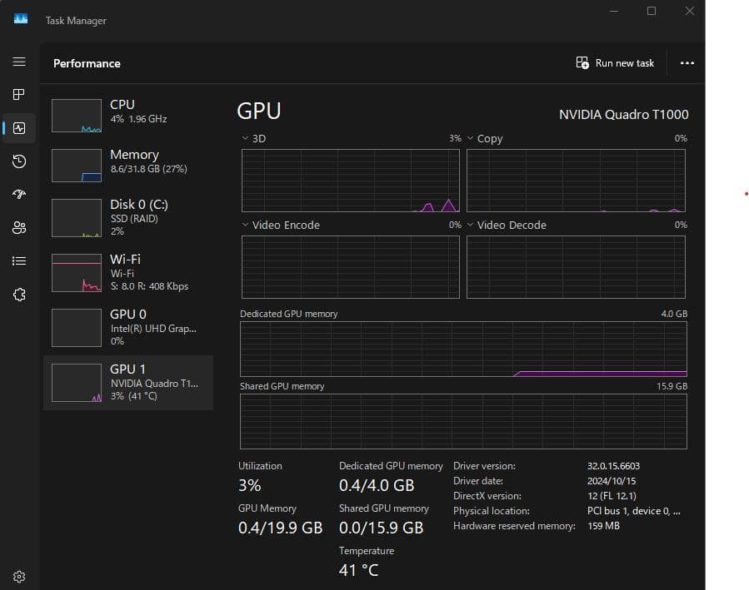Select the Wi-Fi performance item
The image size is (749, 590).
(x=128, y=273)
